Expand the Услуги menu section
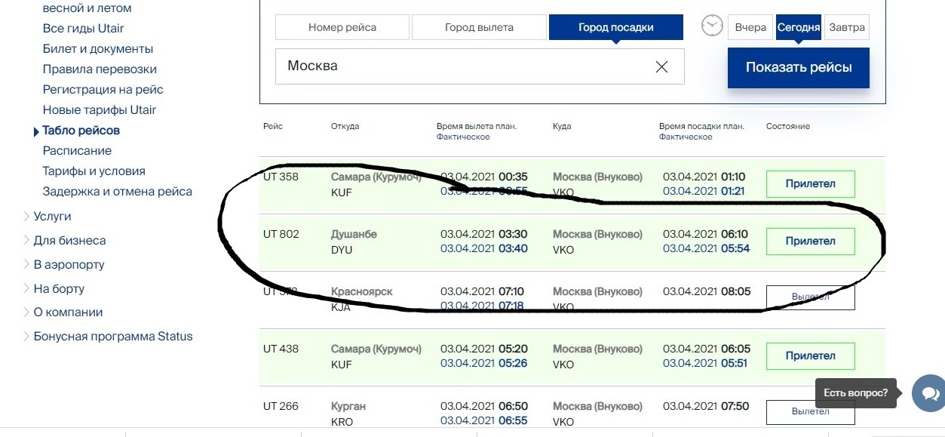The width and height of the screenshot is (945, 437). (x=52, y=216)
